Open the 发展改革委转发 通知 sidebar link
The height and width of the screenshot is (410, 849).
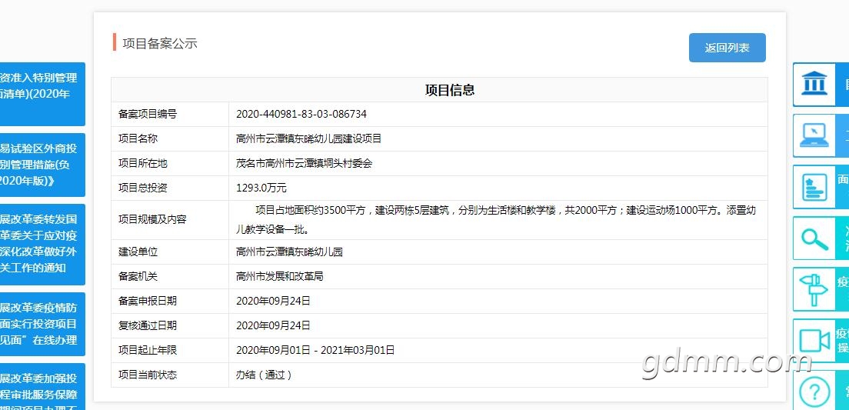click(x=42, y=245)
